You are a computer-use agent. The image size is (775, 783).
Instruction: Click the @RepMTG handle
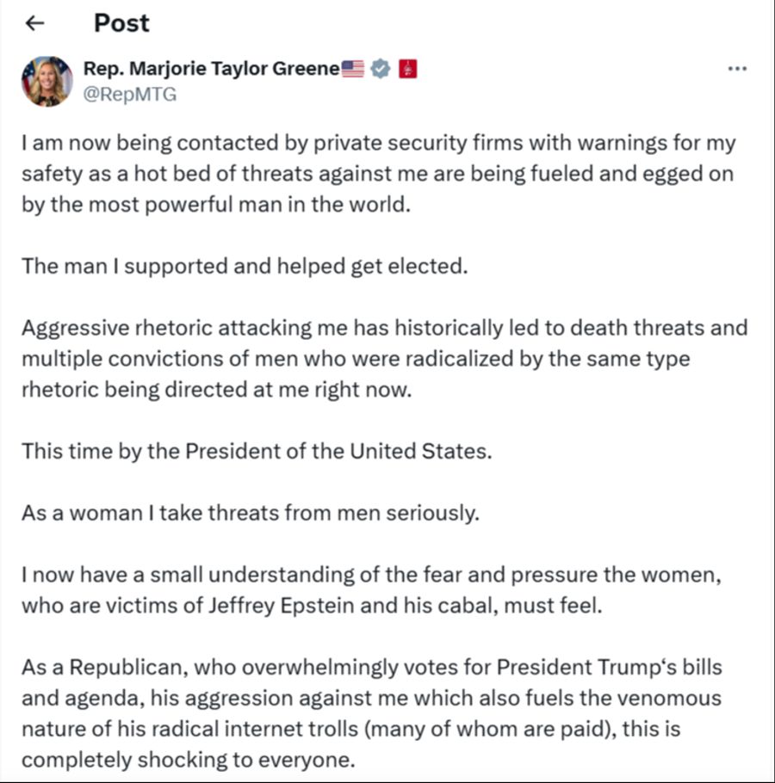130,95
